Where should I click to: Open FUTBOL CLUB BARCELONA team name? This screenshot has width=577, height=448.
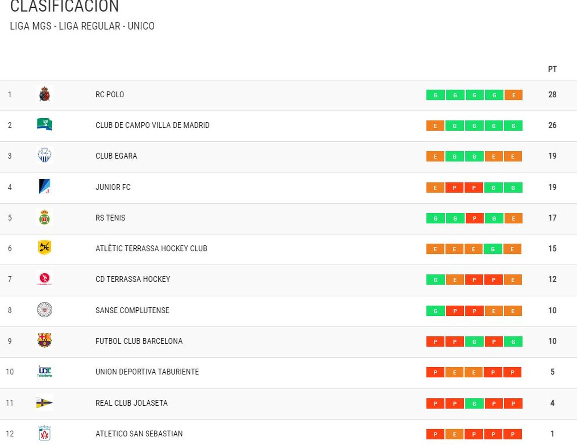click(139, 341)
